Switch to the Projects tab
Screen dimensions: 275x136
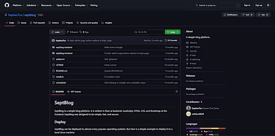67,23
